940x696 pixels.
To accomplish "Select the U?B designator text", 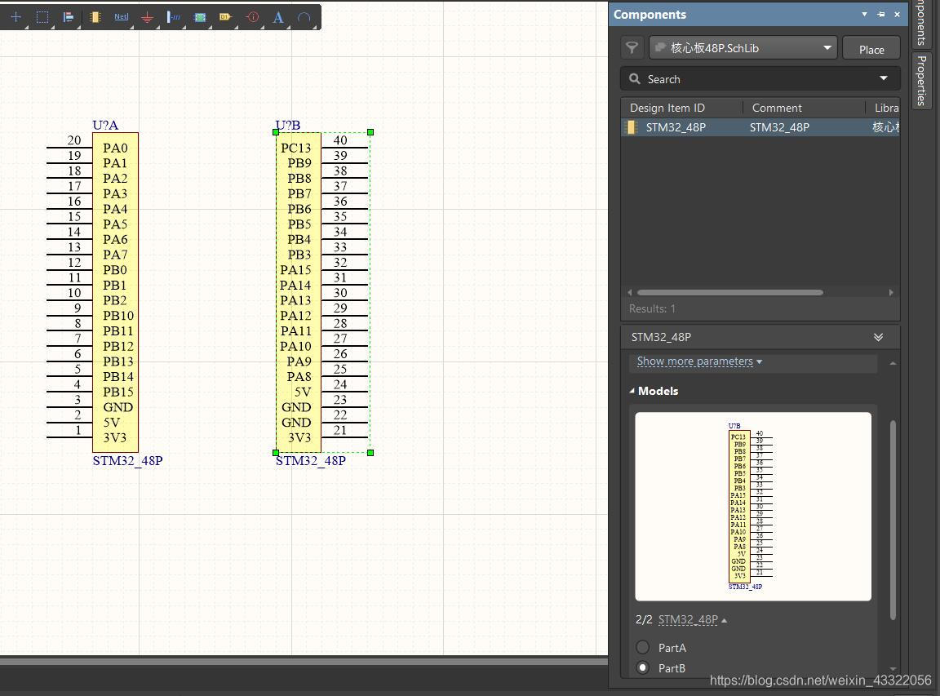I will coord(288,125).
